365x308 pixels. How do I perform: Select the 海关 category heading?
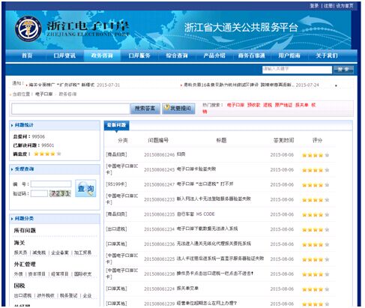[19, 243]
